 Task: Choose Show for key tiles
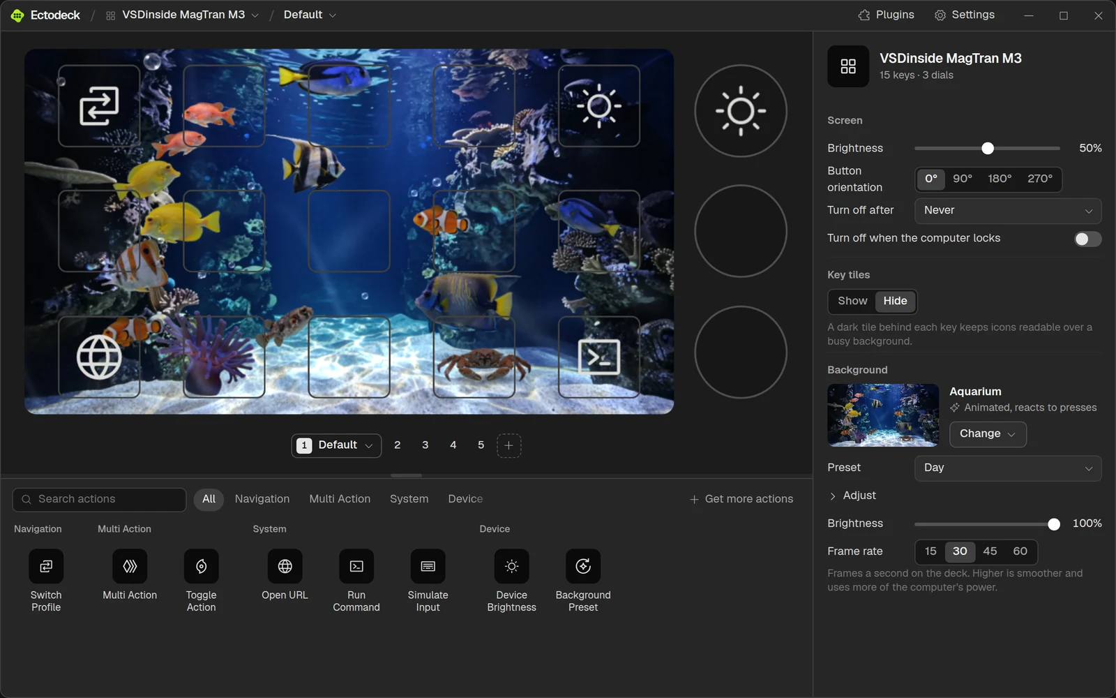coord(852,301)
